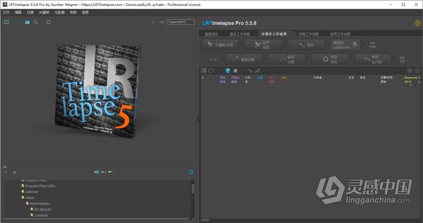Click the gold round badge icon at top right
The image size is (423, 223).
418,23
